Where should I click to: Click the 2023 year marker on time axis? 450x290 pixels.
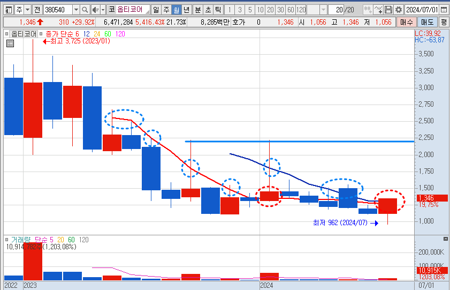click(30, 285)
